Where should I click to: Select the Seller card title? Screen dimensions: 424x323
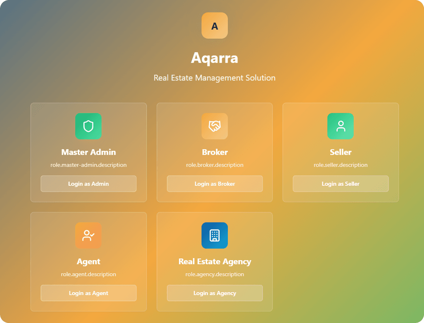click(x=341, y=152)
